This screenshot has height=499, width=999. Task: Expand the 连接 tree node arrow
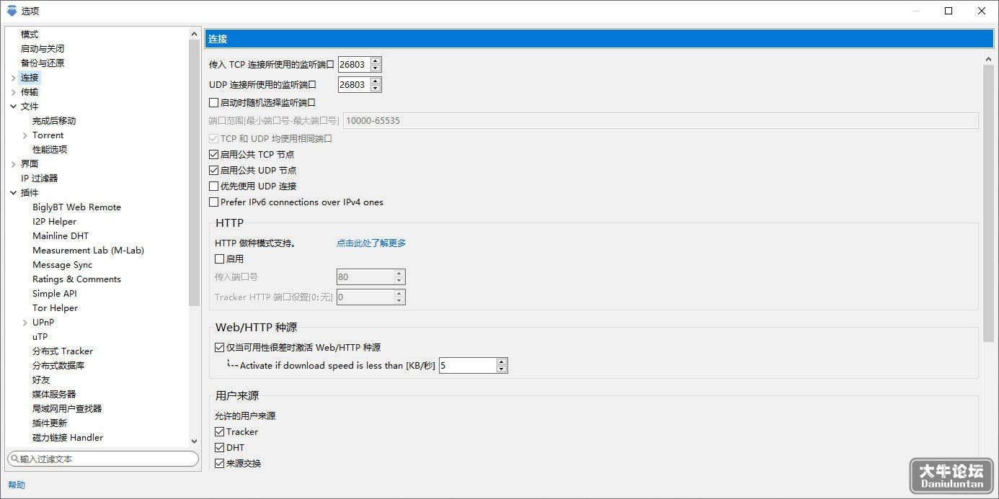[x=14, y=78]
